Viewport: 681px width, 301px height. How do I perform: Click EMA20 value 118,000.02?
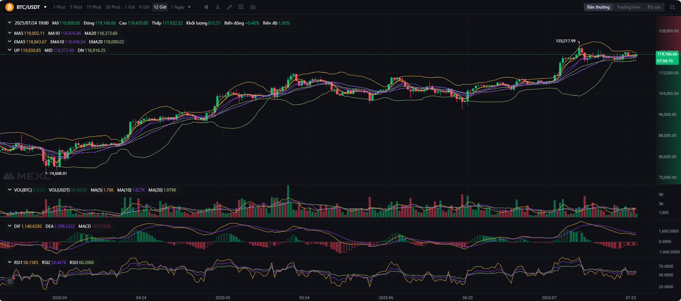tap(114, 42)
